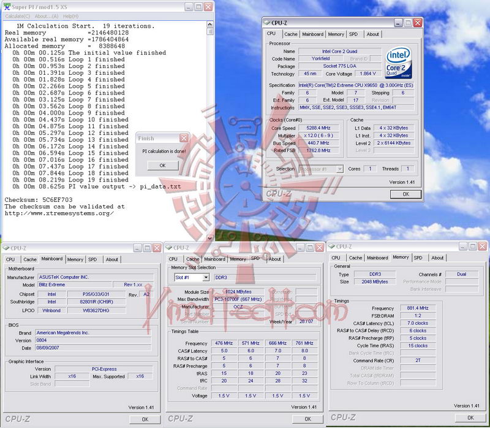Open the About menu in Super PI
The width and height of the screenshot is (490, 428).
pyautogui.click(x=47, y=17)
